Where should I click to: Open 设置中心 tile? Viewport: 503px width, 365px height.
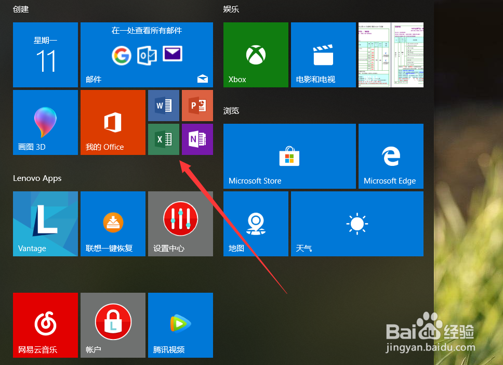click(181, 224)
